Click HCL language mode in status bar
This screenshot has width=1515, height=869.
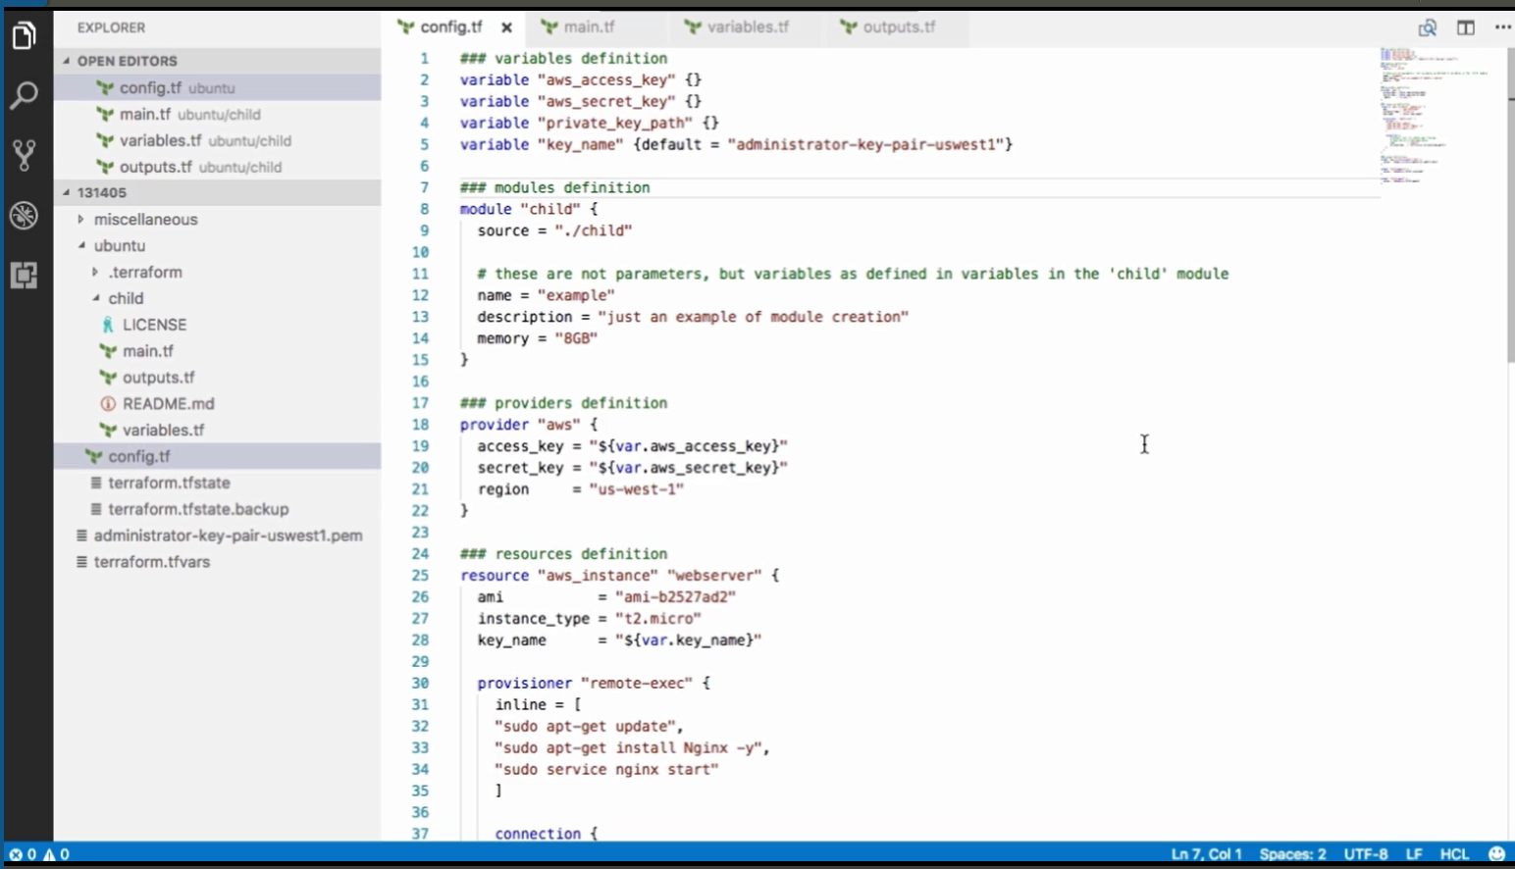pyautogui.click(x=1454, y=854)
